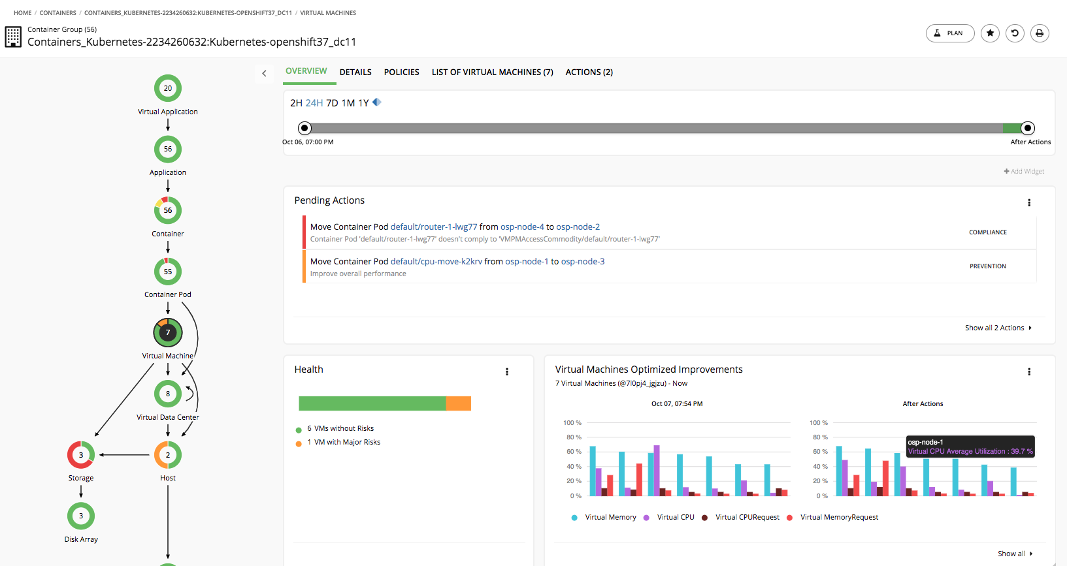Open the Kubernetes-openshift37_dc11 breadcrumb
Viewport: 1067px width, 566px height.
(x=188, y=13)
